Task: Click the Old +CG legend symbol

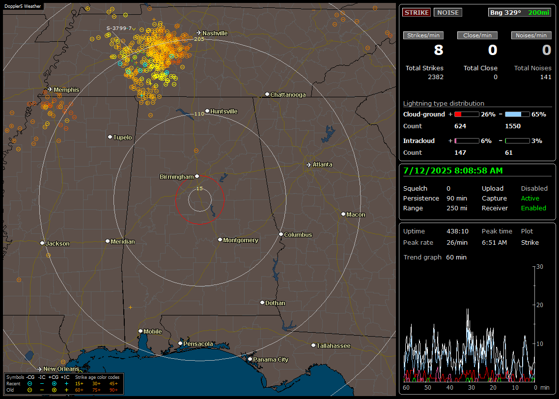Action: pyautogui.click(x=54, y=390)
